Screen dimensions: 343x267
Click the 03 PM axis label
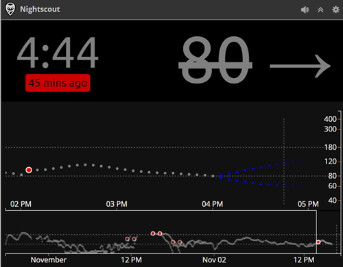pos(117,204)
